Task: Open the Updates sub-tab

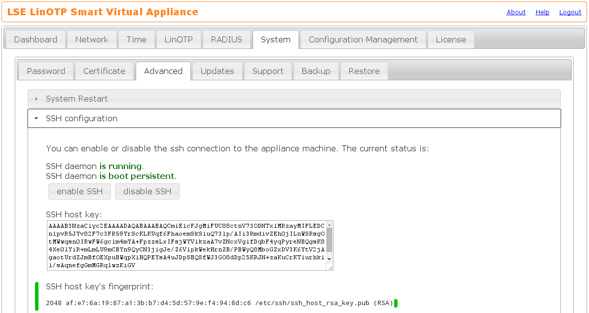Action: pos(217,71)
